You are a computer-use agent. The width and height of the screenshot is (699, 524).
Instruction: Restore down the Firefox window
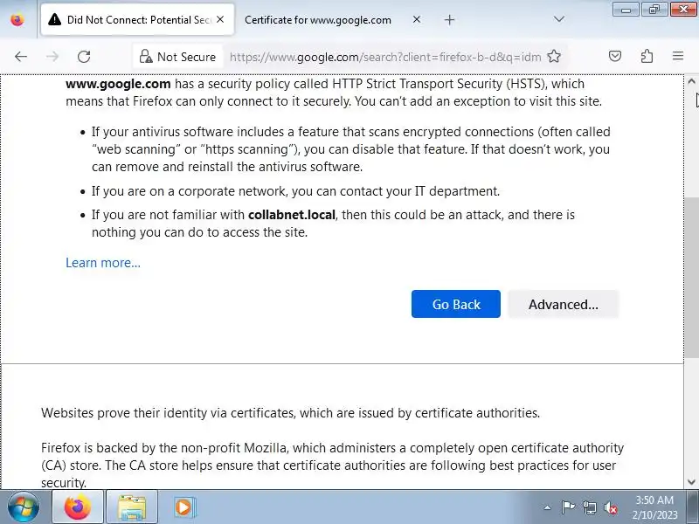pyautogui.click(x=654, y=10)
